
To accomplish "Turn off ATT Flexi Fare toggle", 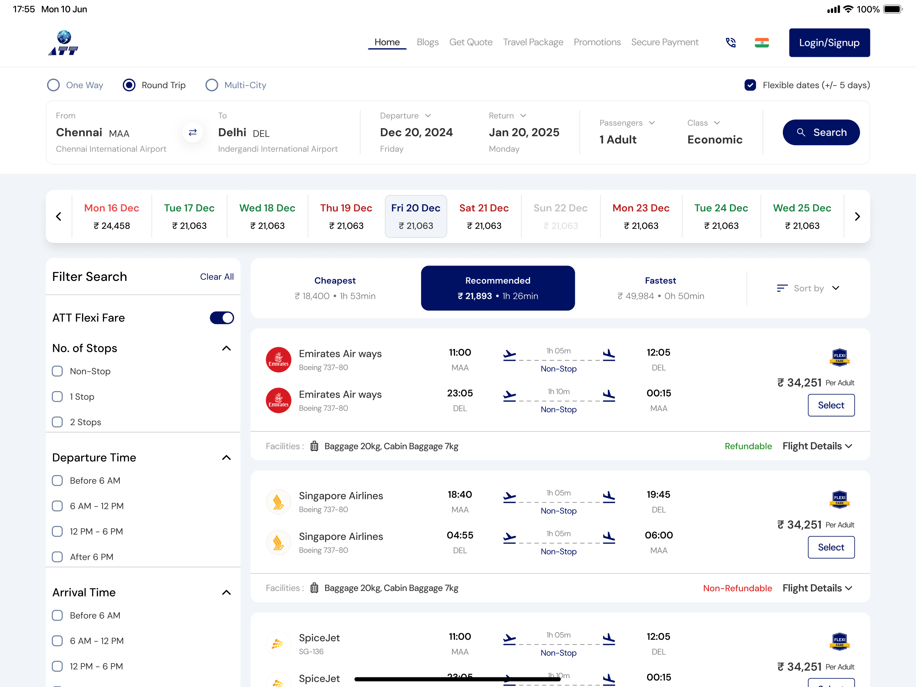I will [222, 318].
